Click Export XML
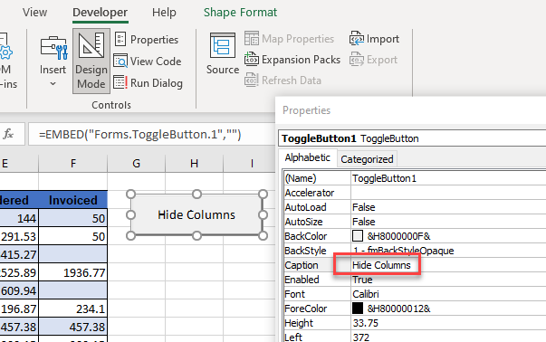The width and height of the screenshot is (546, 342). point(373,60)
